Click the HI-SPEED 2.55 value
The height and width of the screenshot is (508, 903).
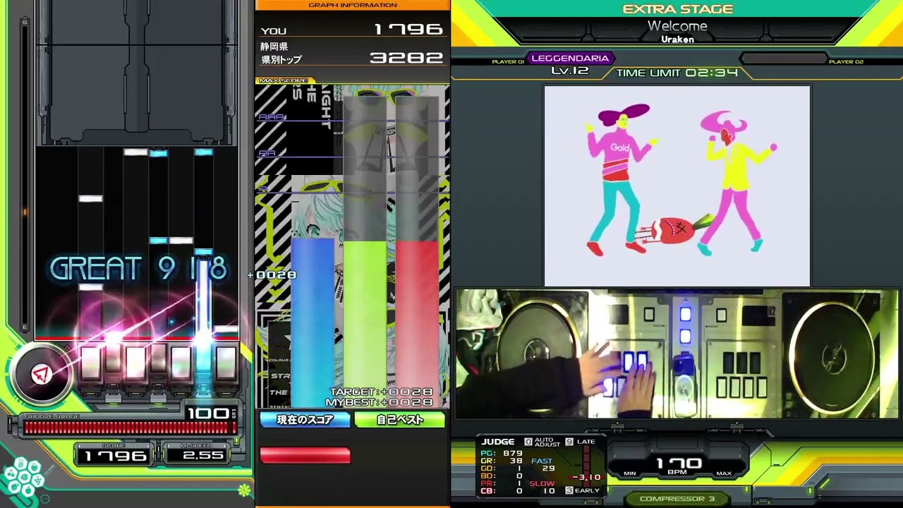202,455
